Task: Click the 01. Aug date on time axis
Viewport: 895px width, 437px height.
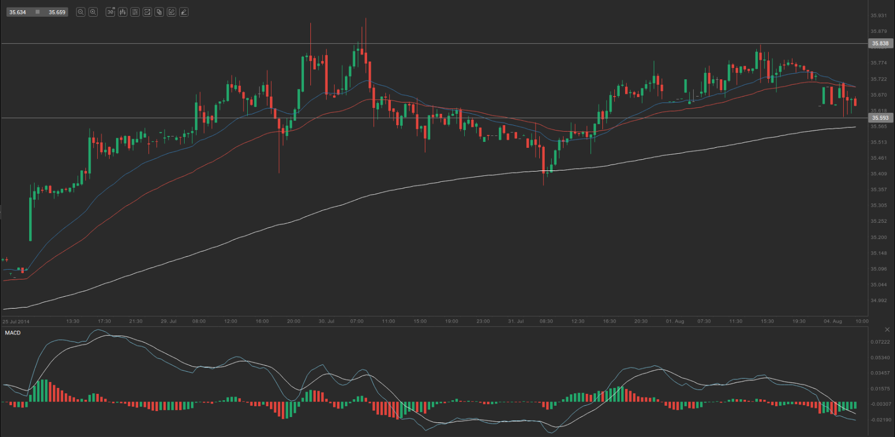Action: (x=675, y=322)
